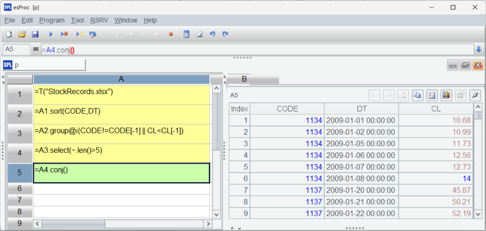This screenshot has height=231, width=486.
Task: Click the blue down arrow beside the formula bar
Action: pyautogui.click(x=478, y=49)
